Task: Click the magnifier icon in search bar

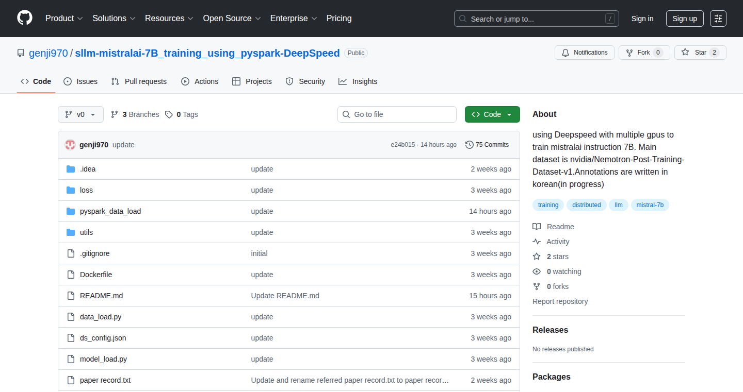Action: [463, 19]
